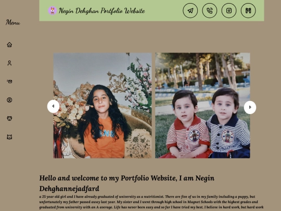Click the Menu label in sidebar

[12, 22]
